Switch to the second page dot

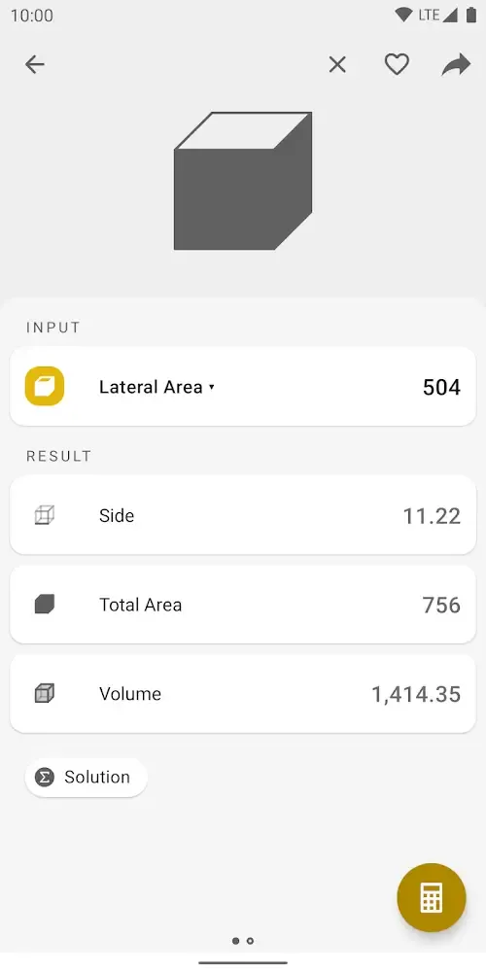(250, 941)
